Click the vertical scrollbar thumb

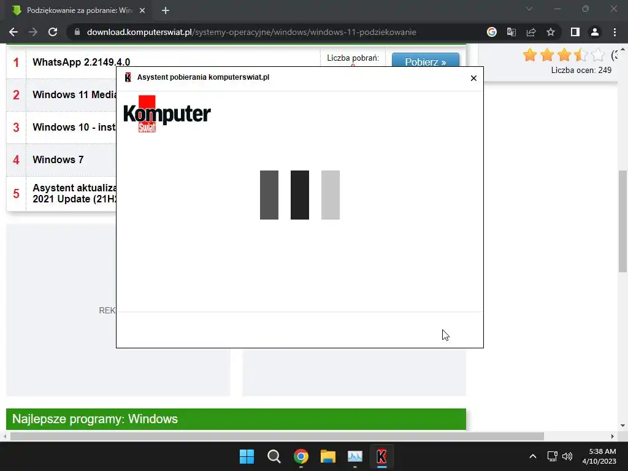pos(622,221)
